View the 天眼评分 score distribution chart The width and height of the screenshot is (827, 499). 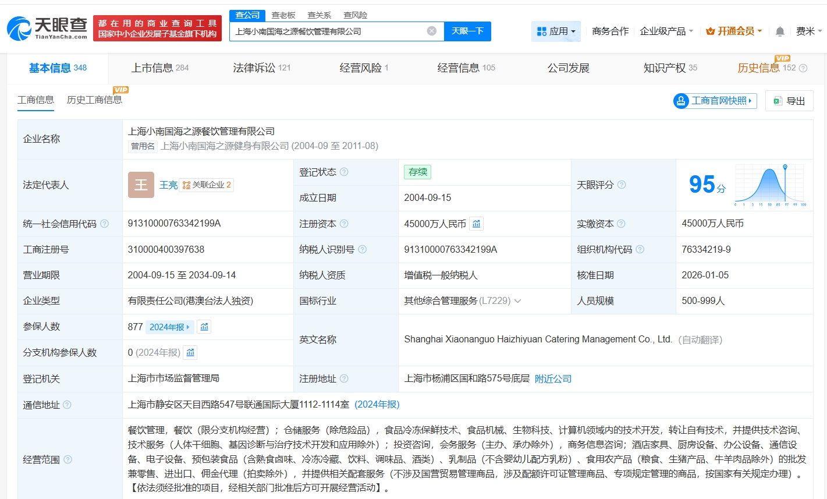(769, 185)
